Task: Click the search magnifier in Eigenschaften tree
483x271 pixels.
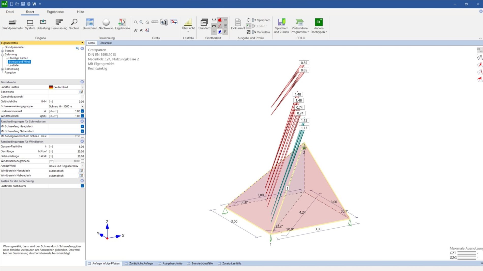Action: [x=78, y=48]
